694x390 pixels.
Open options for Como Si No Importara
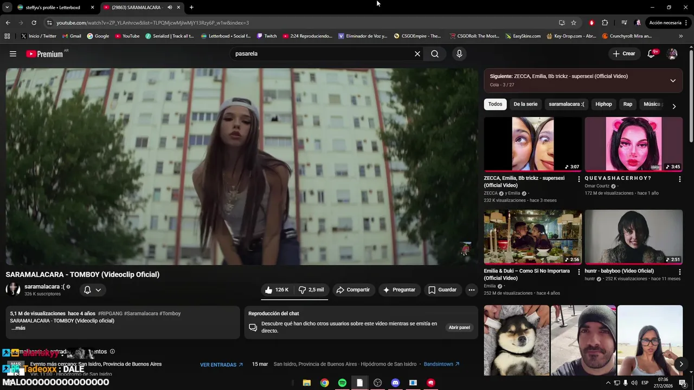click(x=579, y=271)
